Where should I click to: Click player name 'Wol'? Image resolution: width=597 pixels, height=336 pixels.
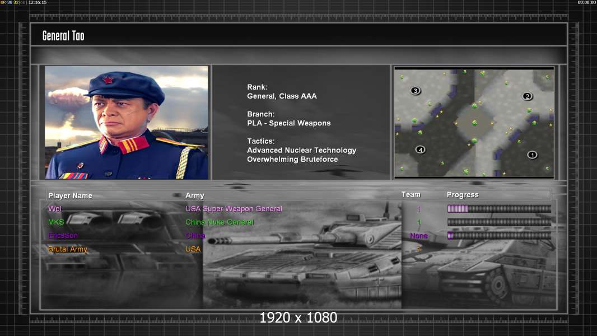click(54, 208)
